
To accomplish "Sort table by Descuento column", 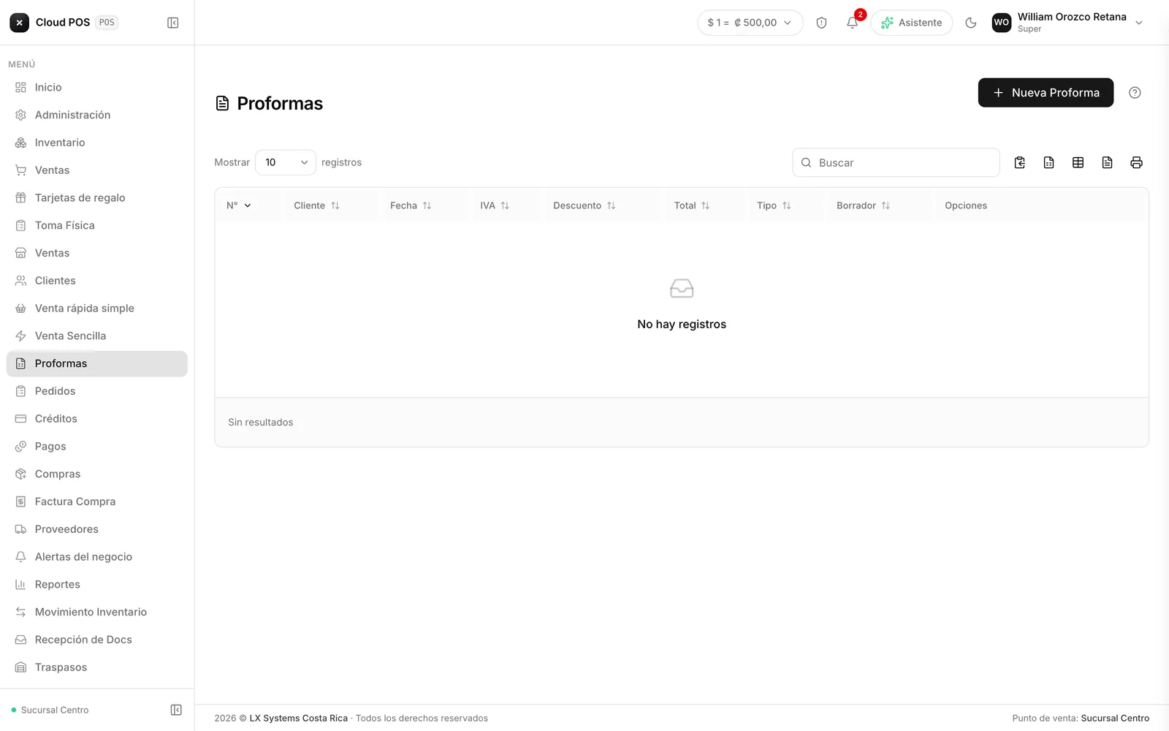I will (584, 205).
